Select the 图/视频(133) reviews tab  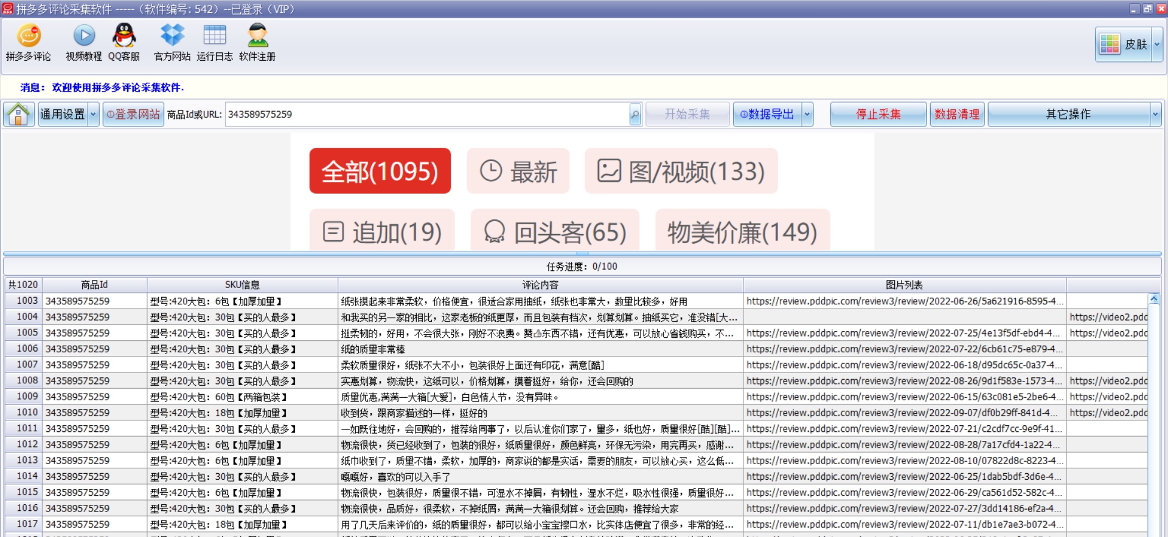pos(681,171)
